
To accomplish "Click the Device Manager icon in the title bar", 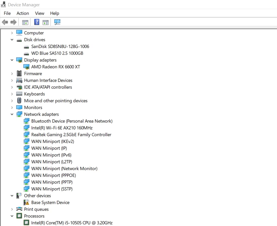I will coord(3,4).
